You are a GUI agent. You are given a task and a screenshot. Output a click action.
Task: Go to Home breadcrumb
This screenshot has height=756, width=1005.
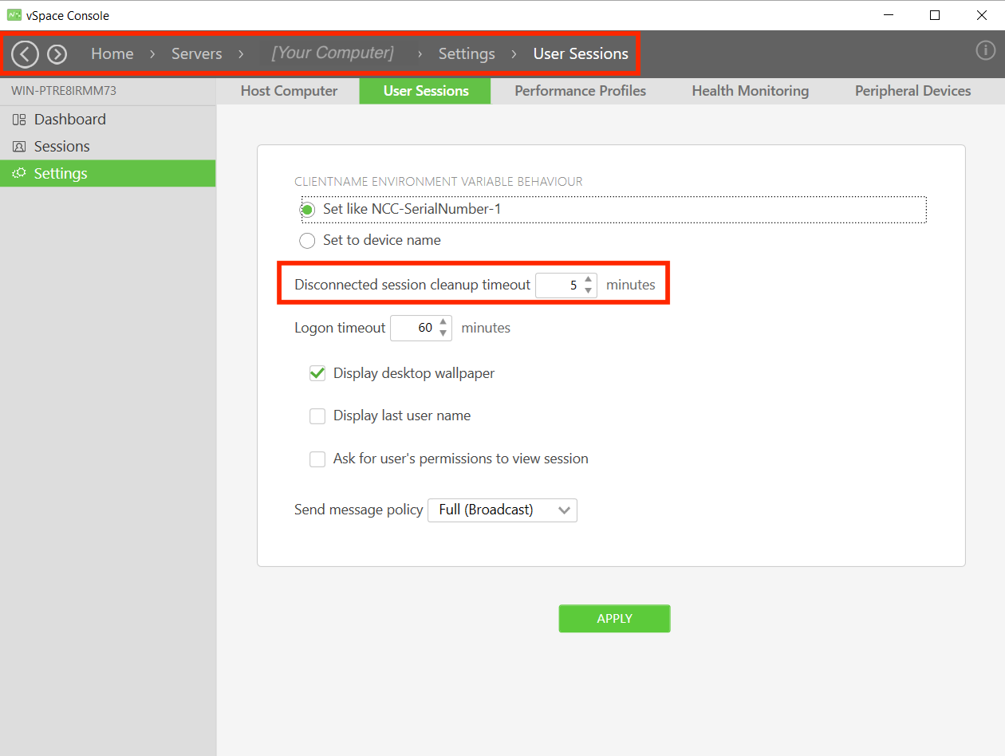(112, 54)
